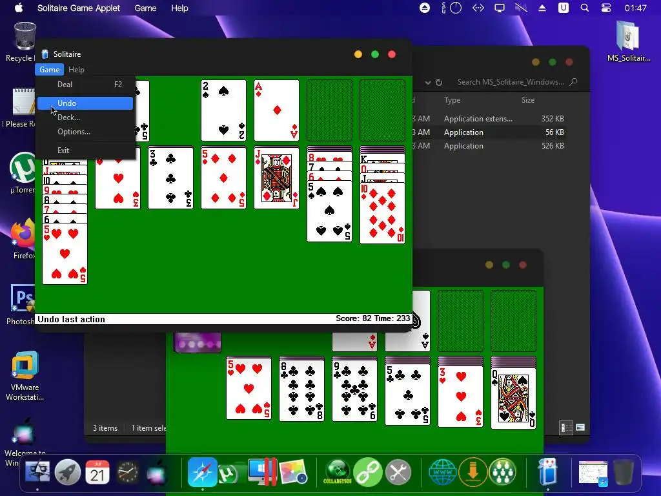The width and height of the screenshot is (661, 496).
Task: Open the Solitaire cards icon in dock
Action: click(x=547, y=472)
